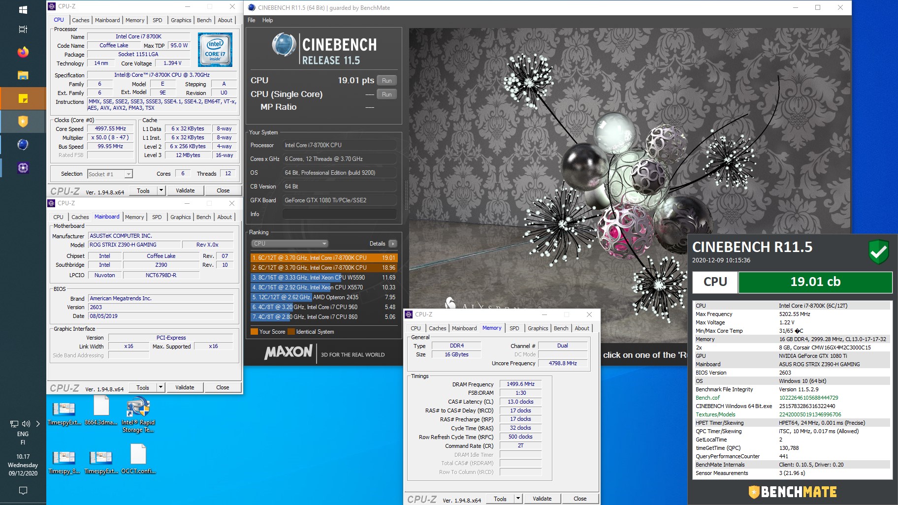This screenshot has width=898, height=505.
Task: Click the 19.01 cb score bar
Action: click(815, 282)
